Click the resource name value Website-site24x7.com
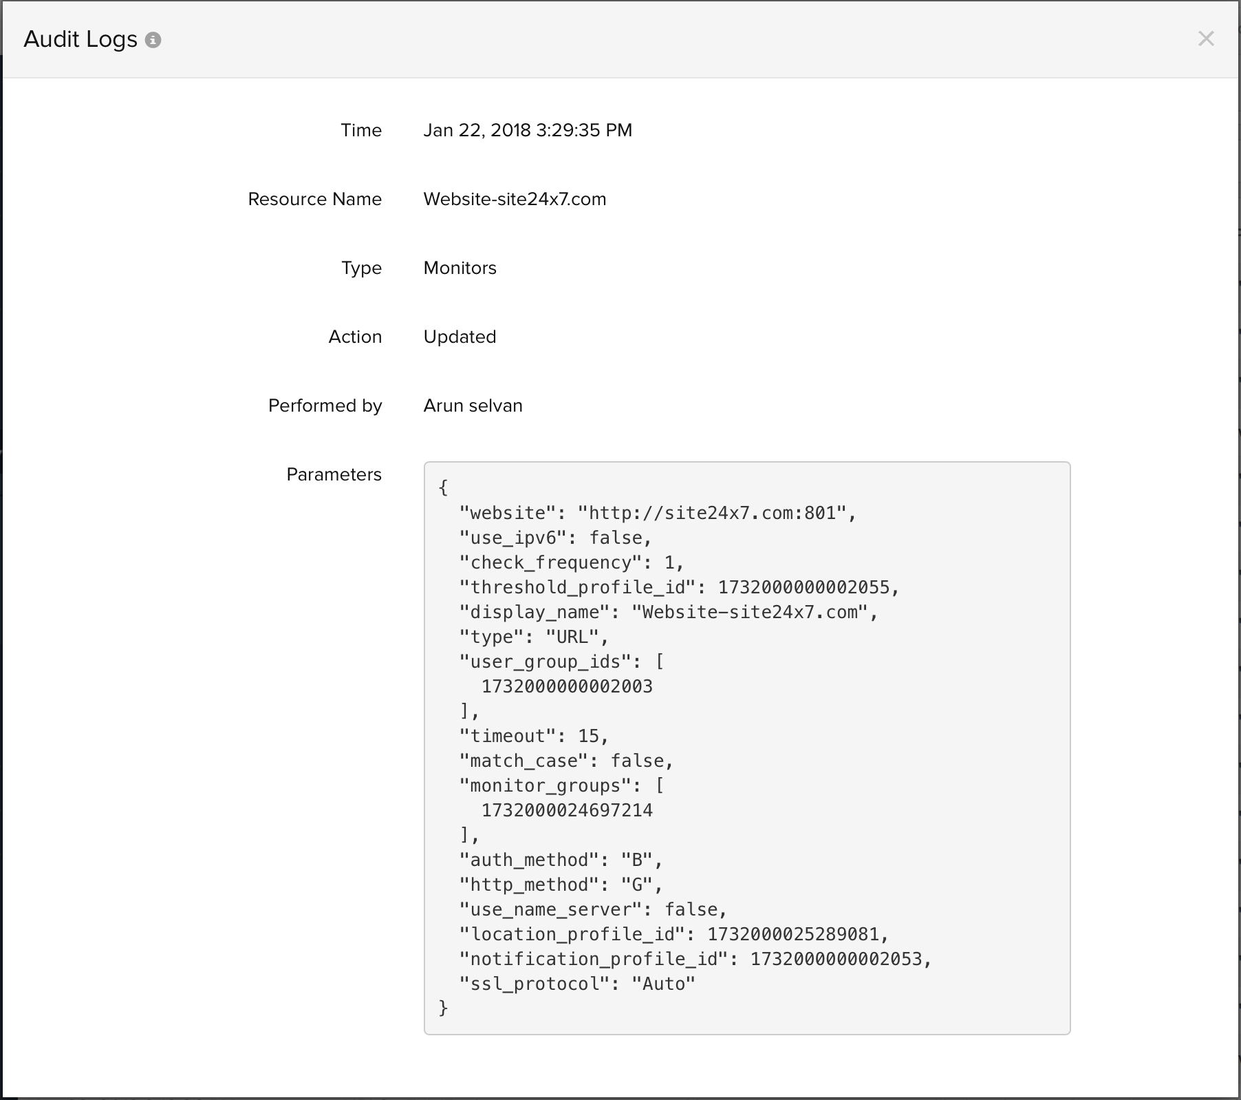 515,199
